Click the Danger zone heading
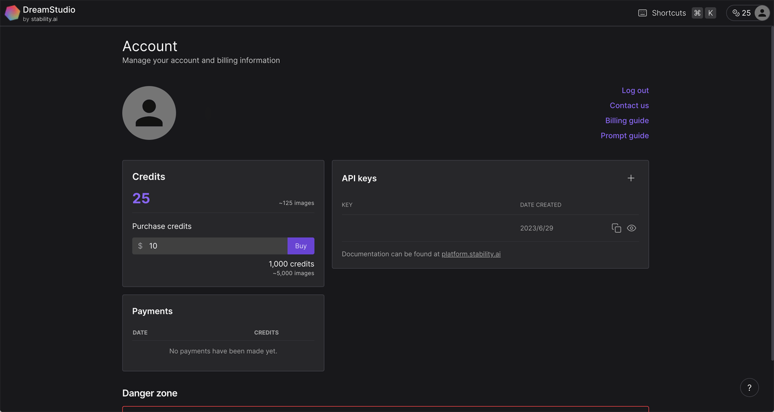The height and width of the screenshot is (412, 774). pyautogui.click(x=150, y=393)
